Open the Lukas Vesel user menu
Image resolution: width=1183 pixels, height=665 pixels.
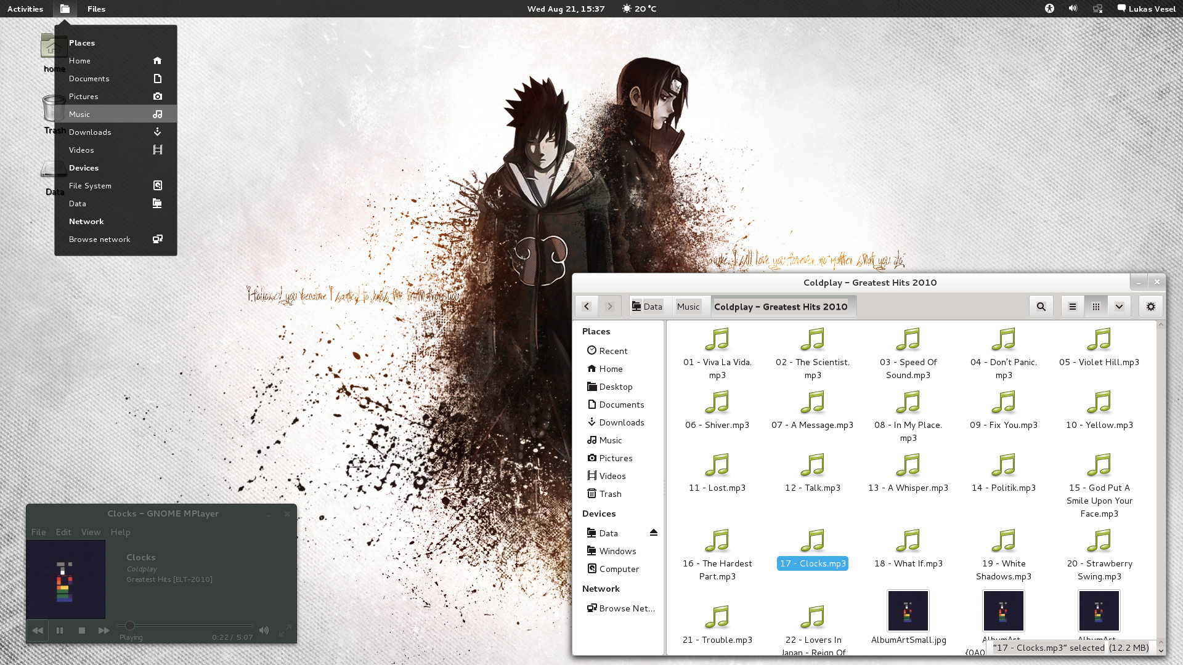click(1146, 9)
